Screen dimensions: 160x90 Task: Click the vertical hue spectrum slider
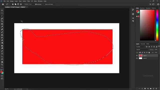[x=157, y=25]
